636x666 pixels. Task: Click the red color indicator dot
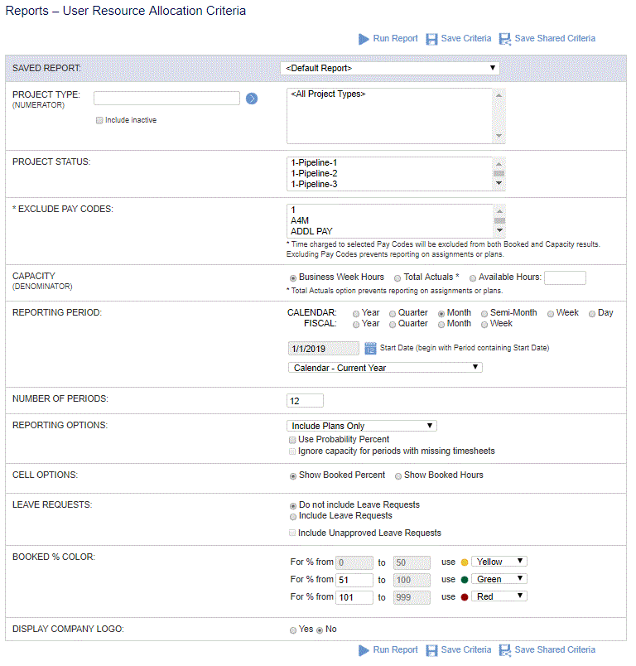[465, 597]
